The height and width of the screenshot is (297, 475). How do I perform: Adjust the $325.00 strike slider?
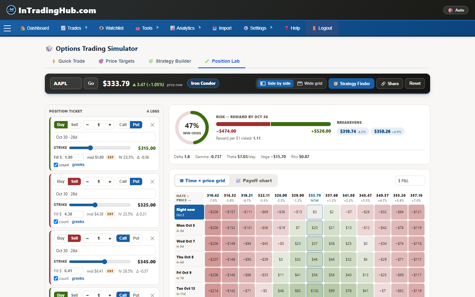tap(100, 205)
